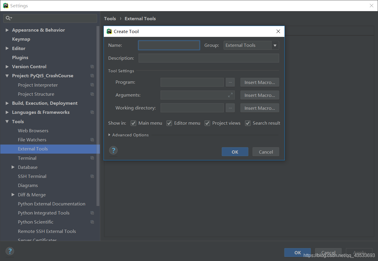Uncheck the Editor menu checkbox

click(169, 123)
